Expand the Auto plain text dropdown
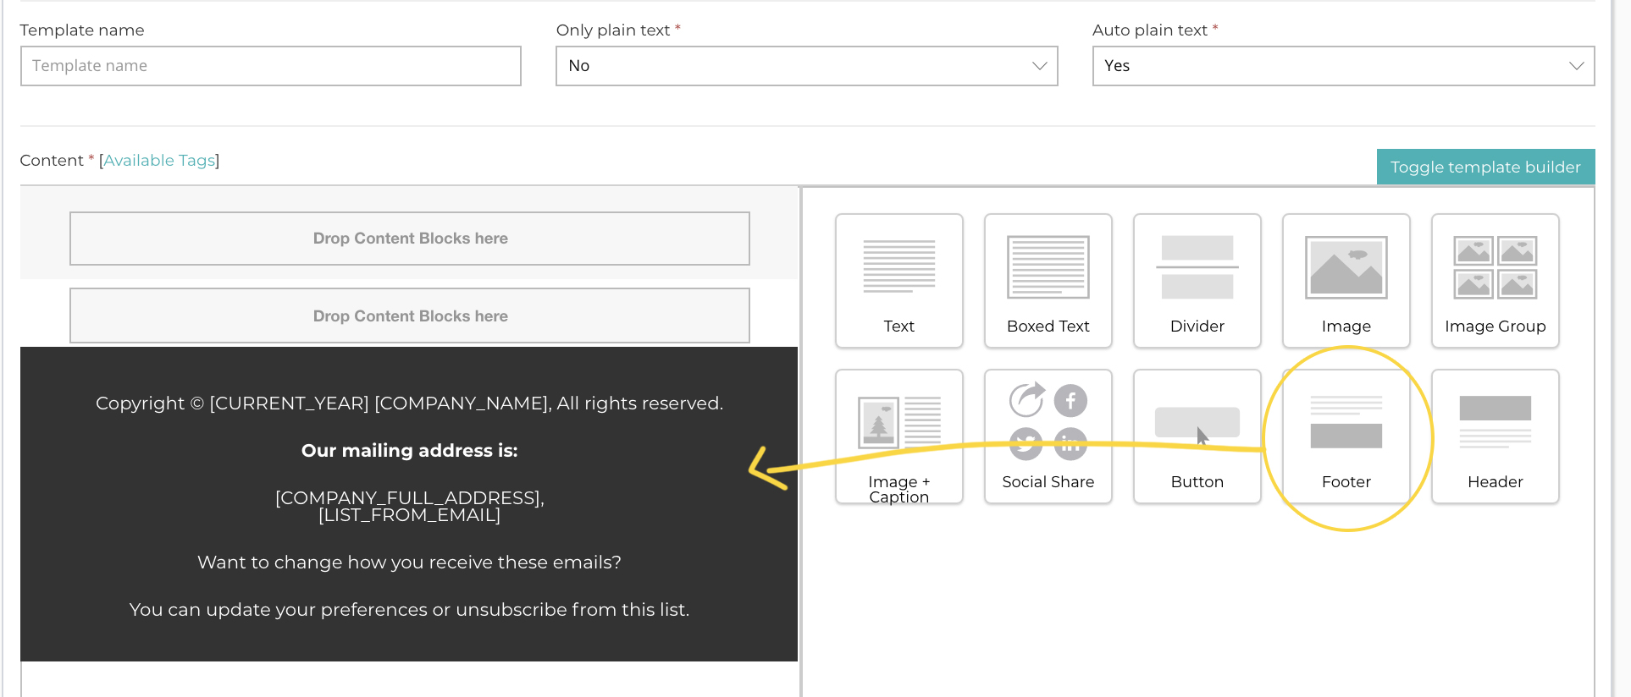 tap(1343, 66)
